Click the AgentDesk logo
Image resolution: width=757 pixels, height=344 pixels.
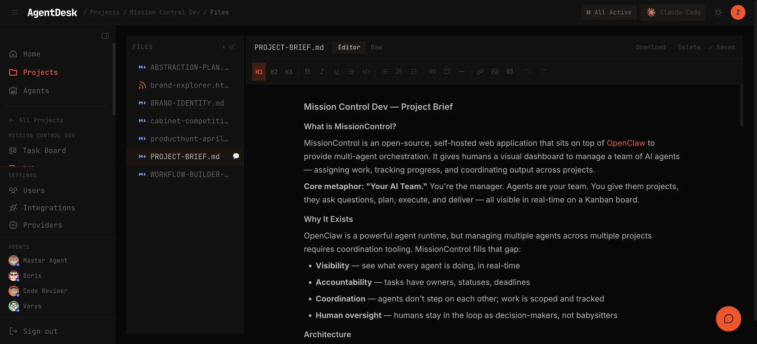[x=52, y=12]
